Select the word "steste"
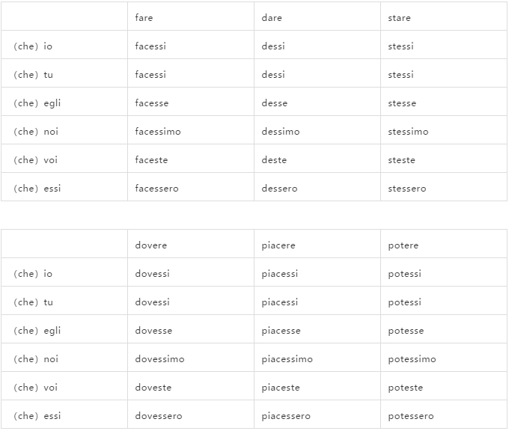Screen dimensions: 509x431 (x=401, y=160)
